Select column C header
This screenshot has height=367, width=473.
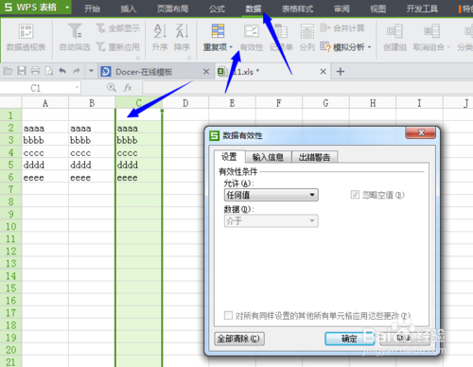coord(139,103)
